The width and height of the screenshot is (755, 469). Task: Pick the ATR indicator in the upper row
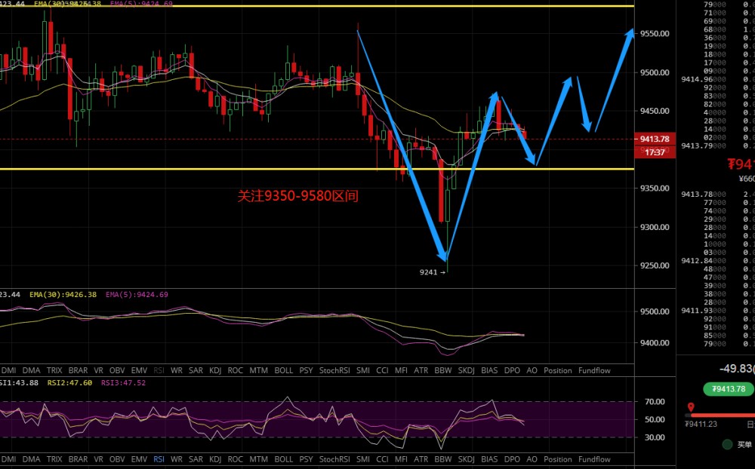tap(421, 371)
